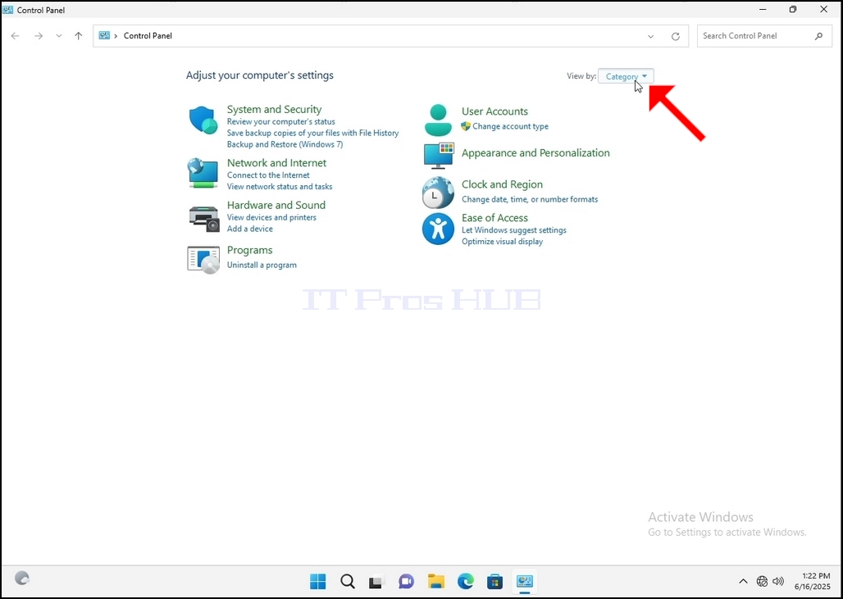The height and width of the screenshot is (599, 843).
Task: Click the search magnifier in Search Control Panel
Action: 818,36
